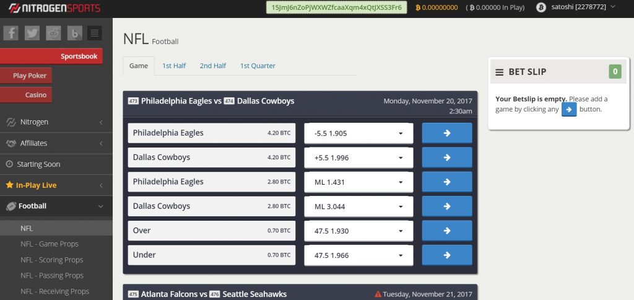This screenshot has width=634, height=300.
Task: Click the Bet Slip list icon
Action: tap(500, 72)
